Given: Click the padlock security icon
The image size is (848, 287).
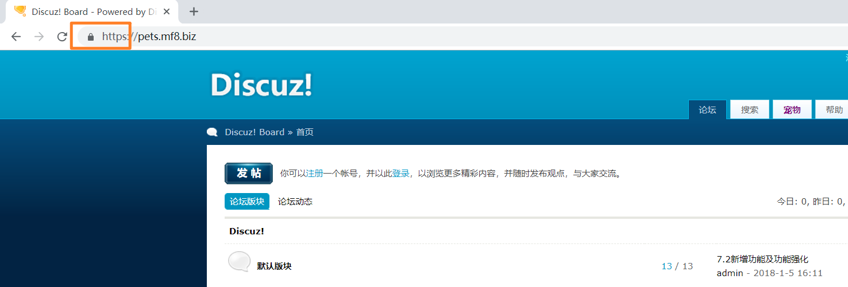Looking at the screenshot, I should click(x=90, y=37).
